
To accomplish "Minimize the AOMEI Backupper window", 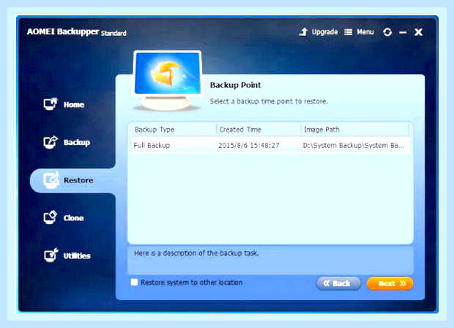I will tap(403, 32).
